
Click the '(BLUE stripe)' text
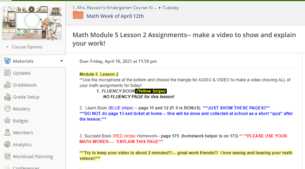click(121, 108)
